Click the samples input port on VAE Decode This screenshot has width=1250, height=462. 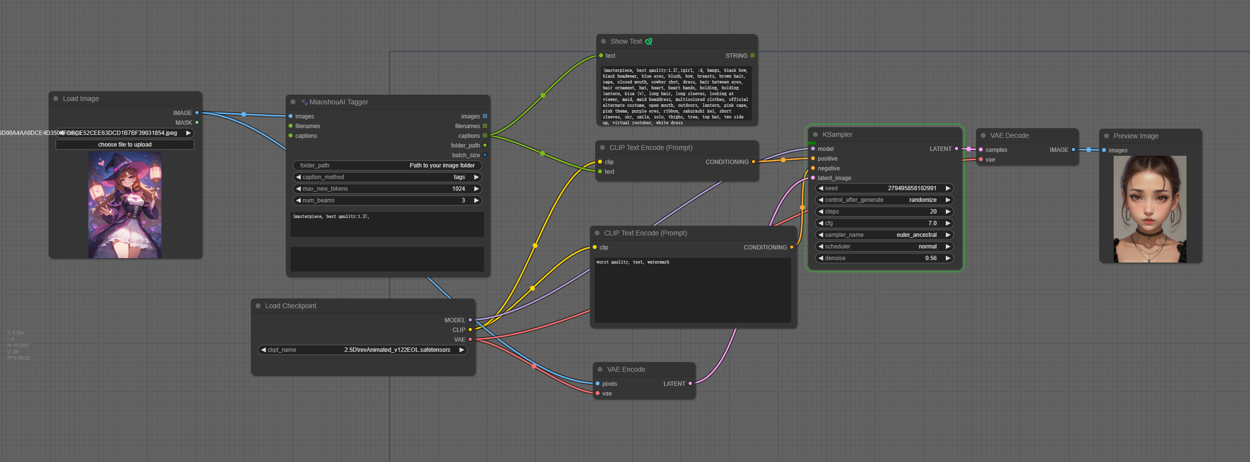[x=981, y=149]
